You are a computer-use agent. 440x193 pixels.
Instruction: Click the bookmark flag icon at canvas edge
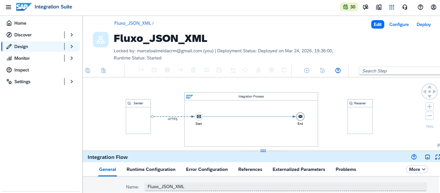[438, 146]
